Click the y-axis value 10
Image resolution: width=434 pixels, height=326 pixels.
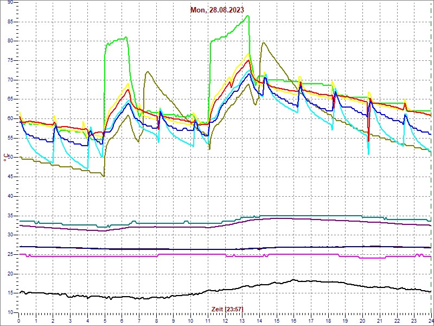(x=10, y=312)
